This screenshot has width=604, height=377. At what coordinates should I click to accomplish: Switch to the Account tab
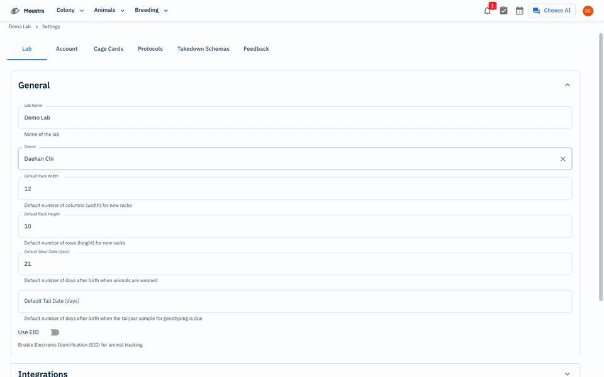(67, 49)
